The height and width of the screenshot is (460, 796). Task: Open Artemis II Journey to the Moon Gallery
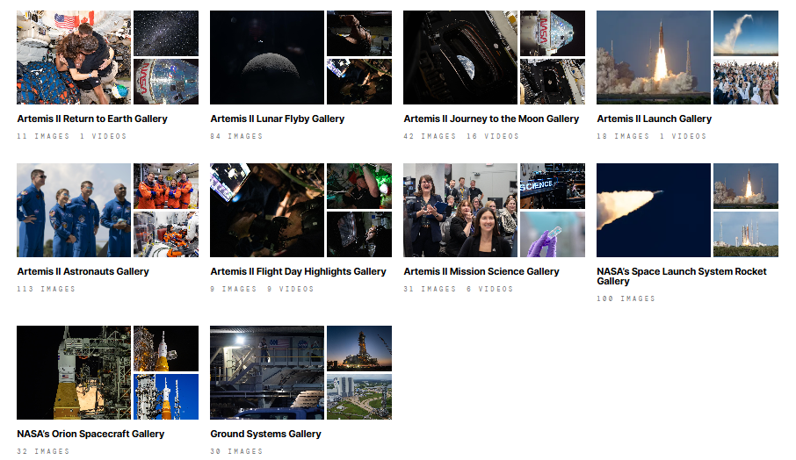point(491,119)
